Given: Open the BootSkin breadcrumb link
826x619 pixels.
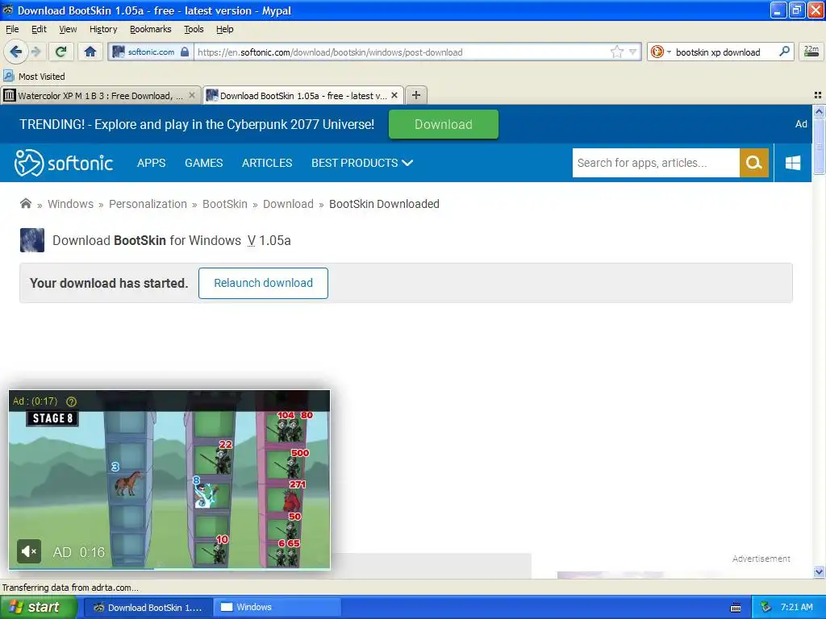Looking at the screenshot, I should (x=225, y=204).
